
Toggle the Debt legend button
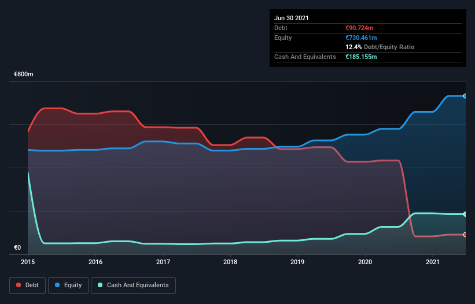[x=28, y=286]
